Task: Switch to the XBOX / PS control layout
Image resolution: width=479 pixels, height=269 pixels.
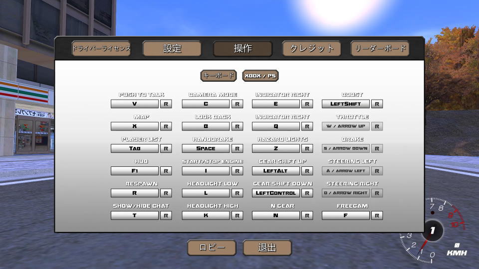Action: [x=260, y=76]
